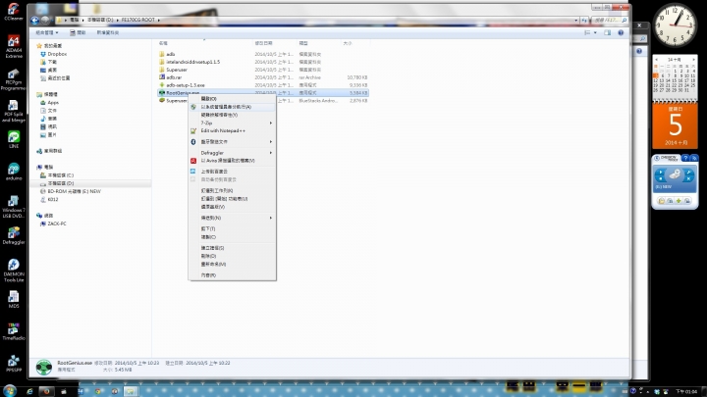Expand the Defraggler submenu in context menu
Viewport: 707px width, 397px height.
(232, 153)
